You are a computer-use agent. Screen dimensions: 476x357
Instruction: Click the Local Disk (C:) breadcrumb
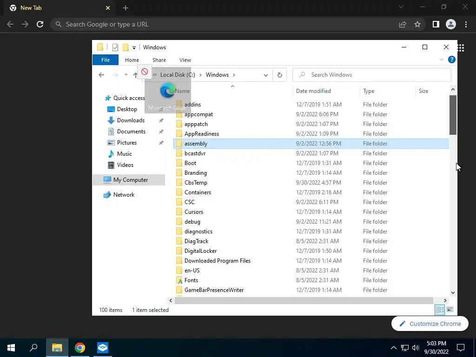(178, 75)
